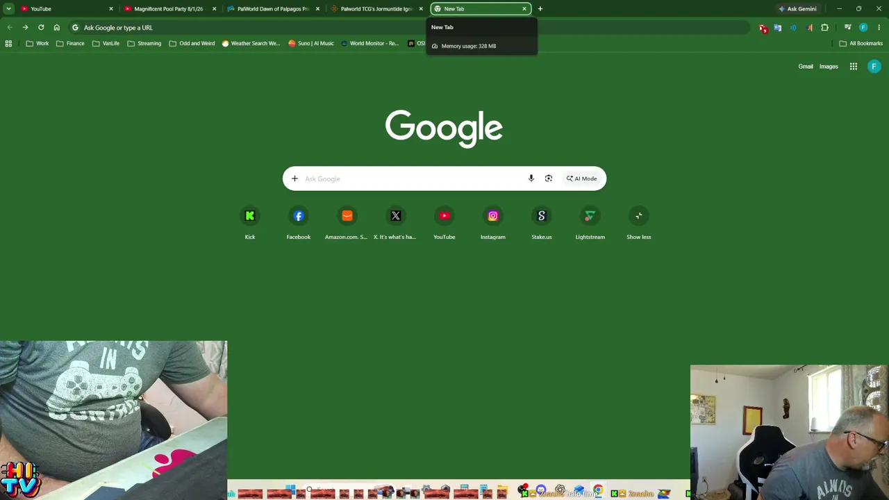
Task: Open the Gmail checker extension with red badge
Action: point(763,28)
